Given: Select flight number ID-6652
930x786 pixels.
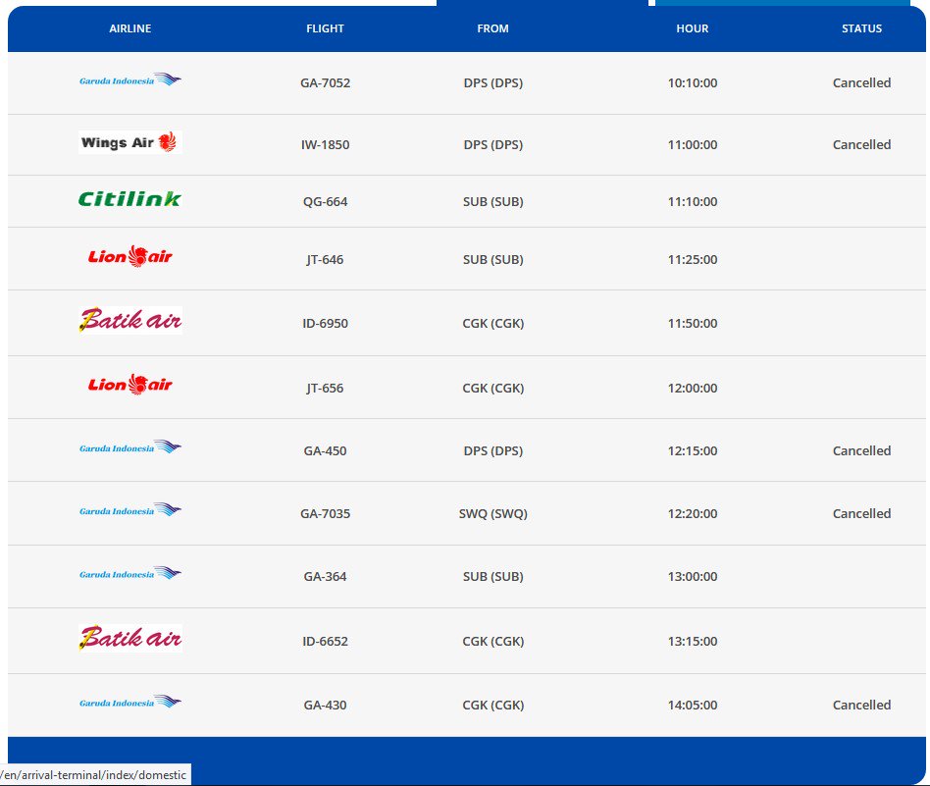Looking at the screenshot, I should [325, 641].
